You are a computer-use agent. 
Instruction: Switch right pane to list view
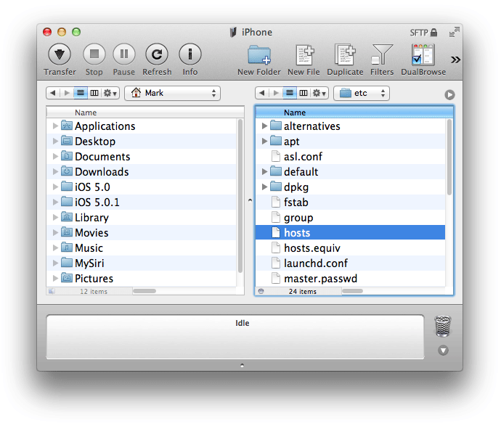point(290,93)
